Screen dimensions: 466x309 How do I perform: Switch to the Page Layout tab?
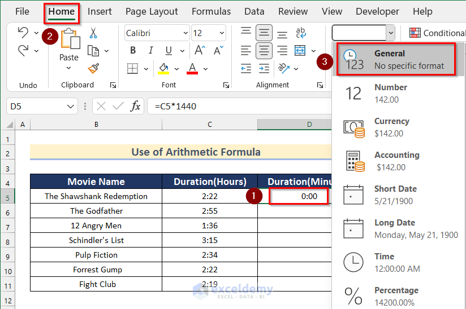152,11
